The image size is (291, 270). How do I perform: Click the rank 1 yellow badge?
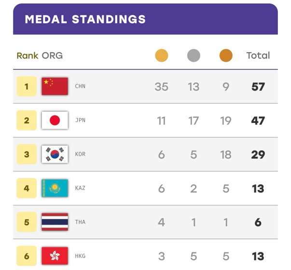pyautogui.click(x=27, y=86)
